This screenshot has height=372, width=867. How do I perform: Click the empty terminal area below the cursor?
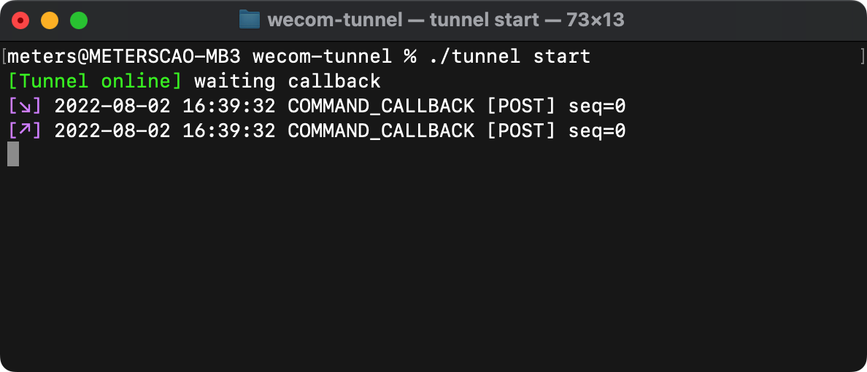pos(433,266)
